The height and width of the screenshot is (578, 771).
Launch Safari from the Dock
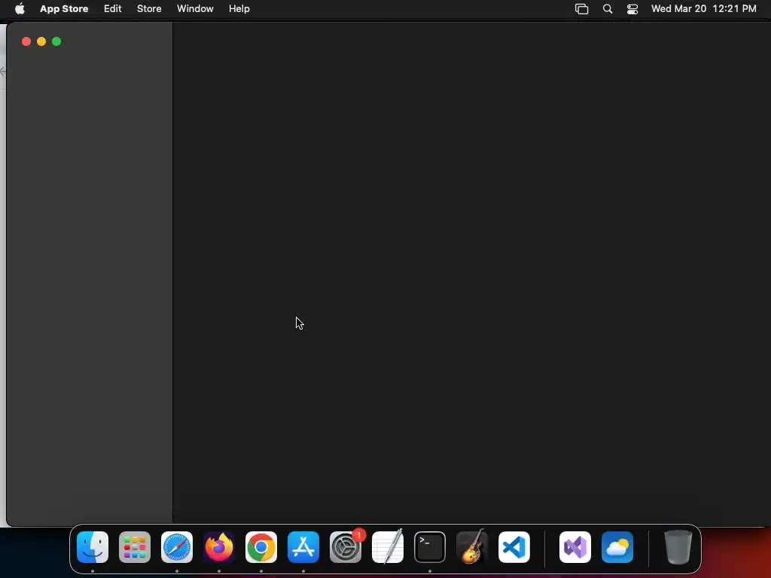(x=177, y=547)
